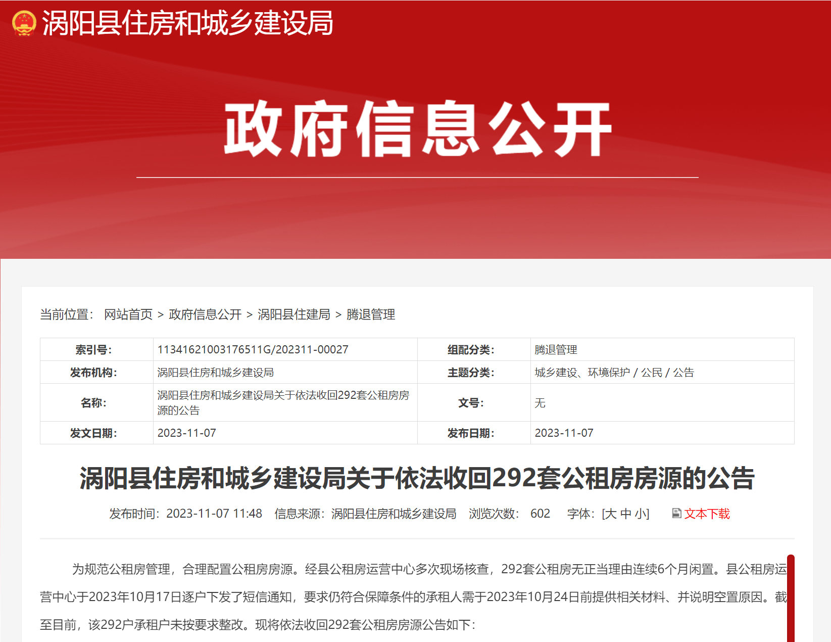Click the main article headline
This screenshot has height=642, width=831.
(417, 478)
